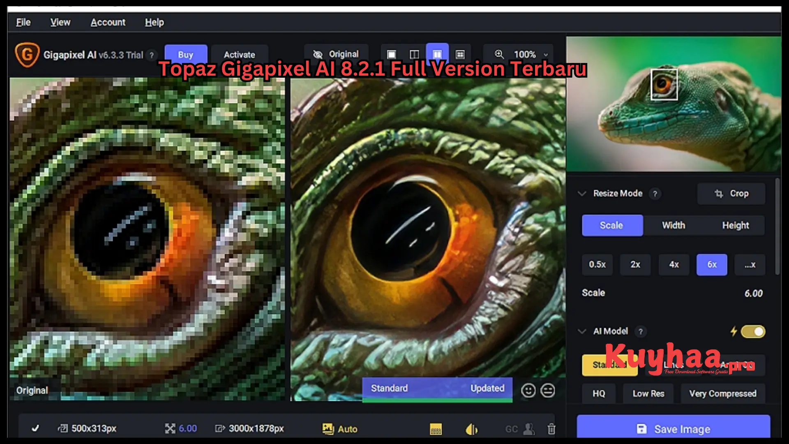Click the output size export icon

(220, 428)
